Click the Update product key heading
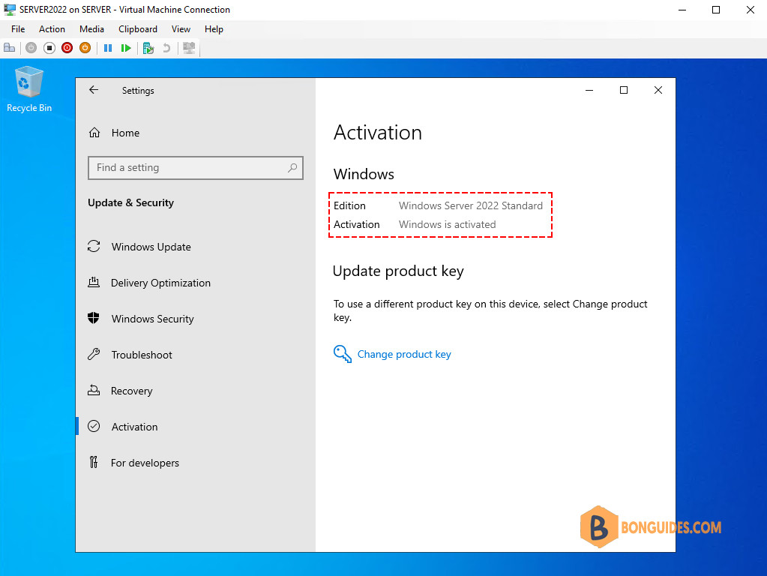The image size is (767, 576). [x=398, y=271]
